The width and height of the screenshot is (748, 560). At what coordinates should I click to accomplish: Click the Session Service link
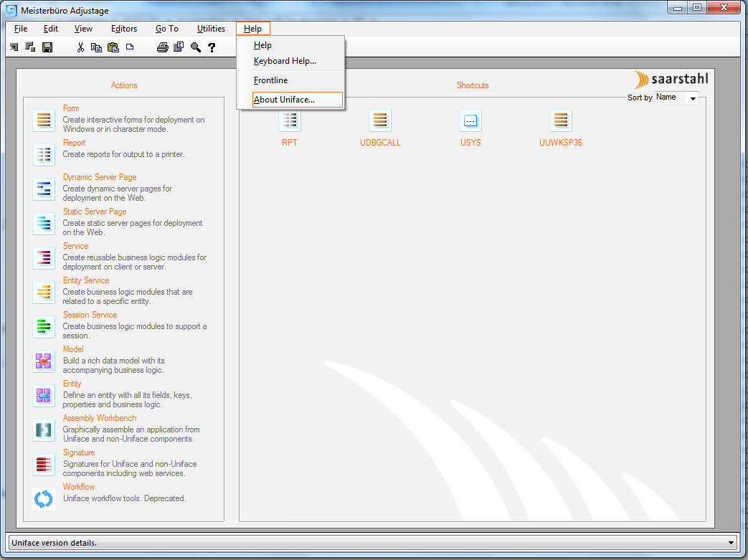pyautogui.click(x=90, y=315)
